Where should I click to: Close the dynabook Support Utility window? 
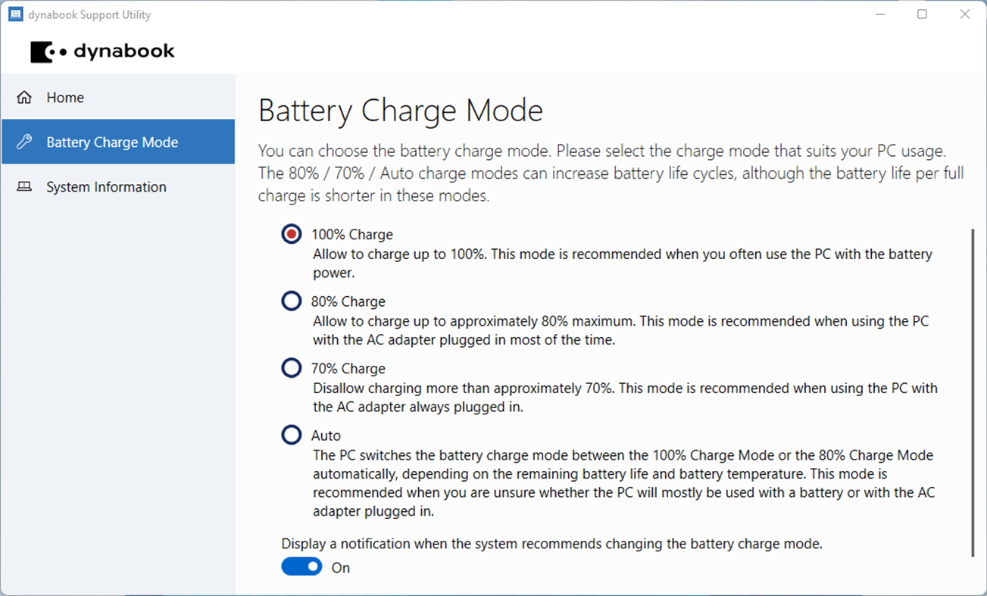[x=964, y=14]
